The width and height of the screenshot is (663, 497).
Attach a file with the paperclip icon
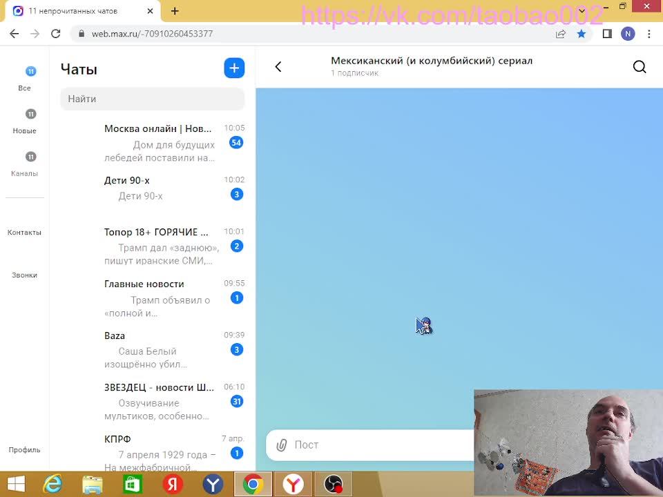point(282,445)
